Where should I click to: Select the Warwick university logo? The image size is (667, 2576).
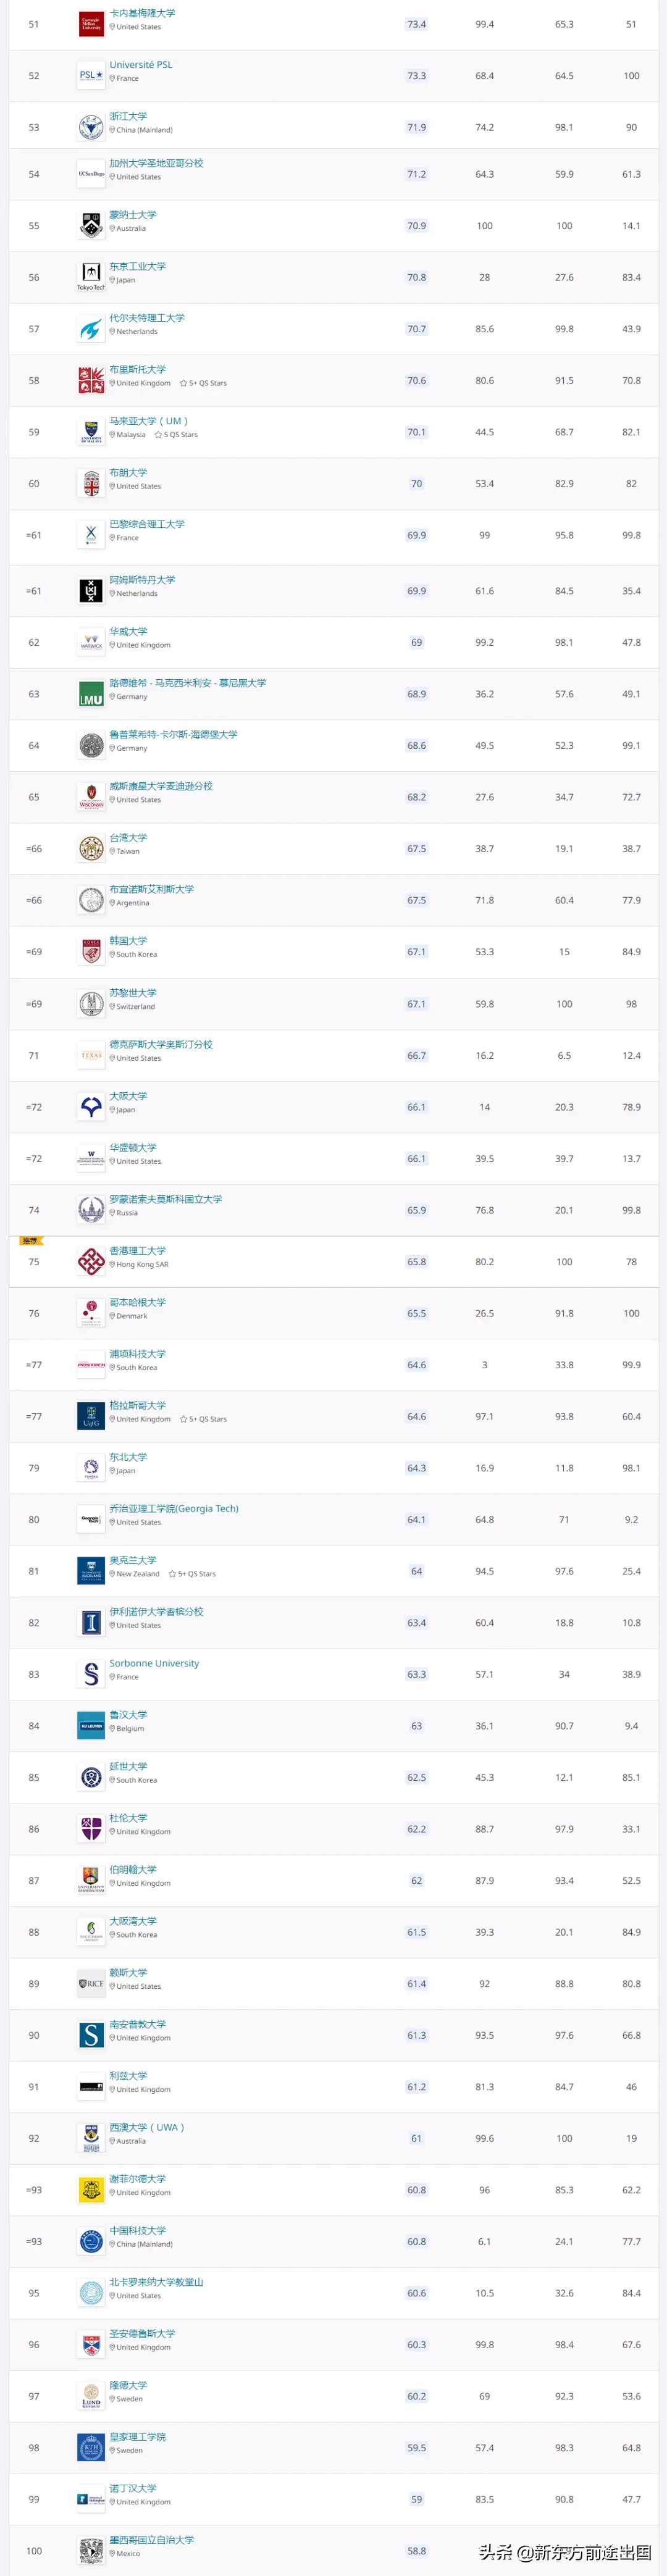point(91,643)
